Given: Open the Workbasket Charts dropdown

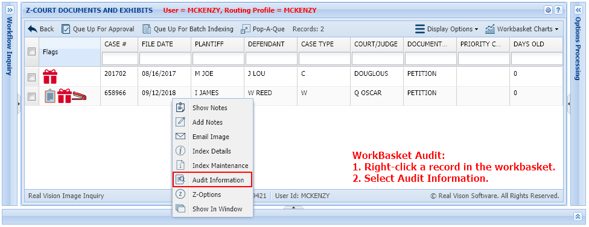Looking at the screenshot, I should (522, 29).
